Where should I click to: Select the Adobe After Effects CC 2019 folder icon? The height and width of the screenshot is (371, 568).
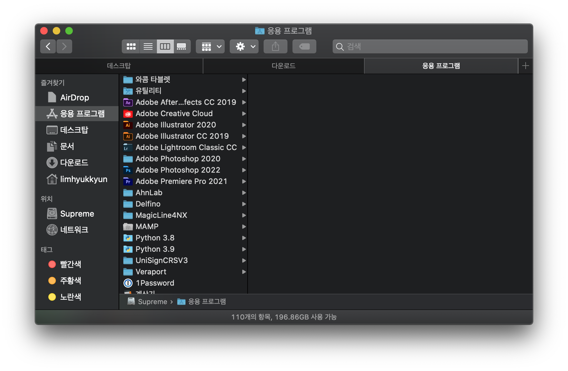tap(128, 102)
